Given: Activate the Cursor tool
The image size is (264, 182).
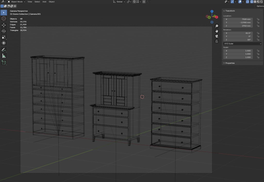Looking at the screenshot, I should [4, 19].
